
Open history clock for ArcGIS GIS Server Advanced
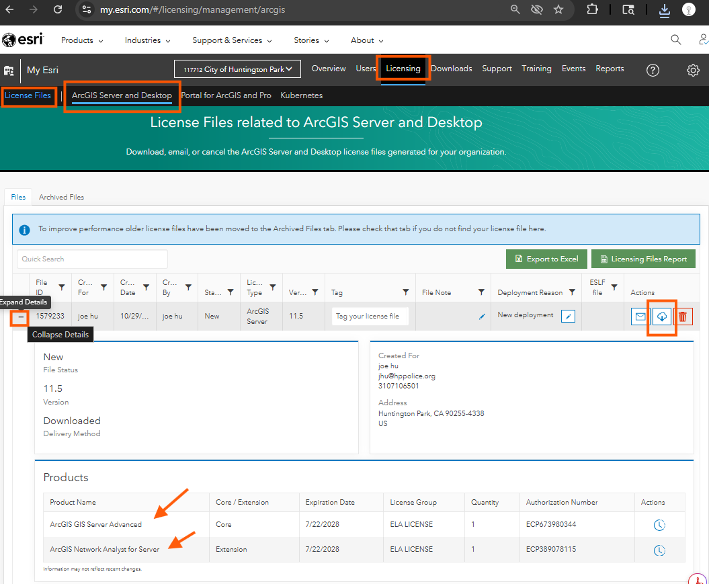click(x=659, y=525)
